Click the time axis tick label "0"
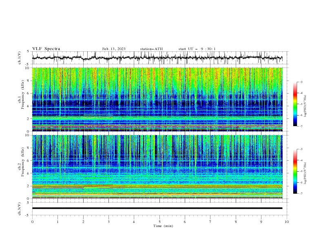323x249 pixels. [32, 222]
